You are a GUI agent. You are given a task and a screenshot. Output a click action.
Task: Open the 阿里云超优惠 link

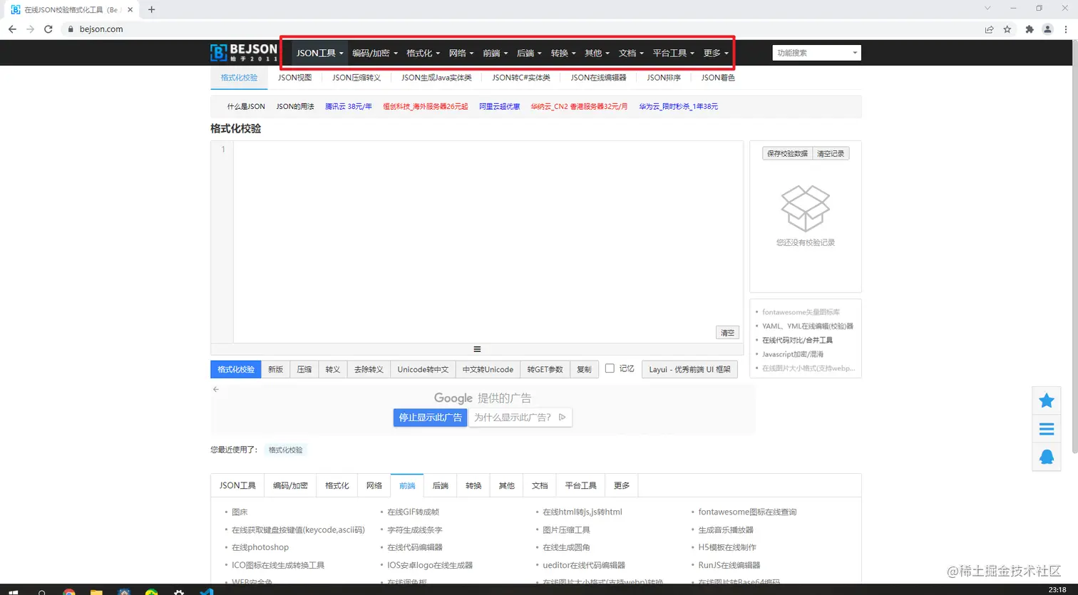pyautogui.click(x=499, y=106)
